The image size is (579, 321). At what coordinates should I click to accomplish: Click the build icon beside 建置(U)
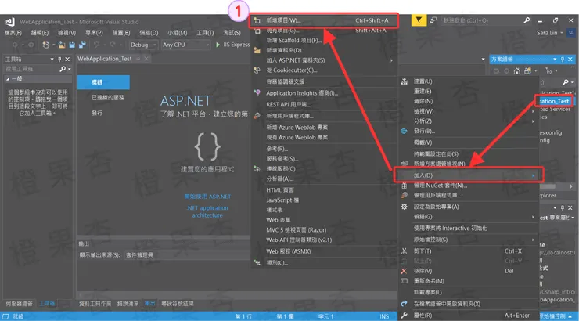(405, 81)
